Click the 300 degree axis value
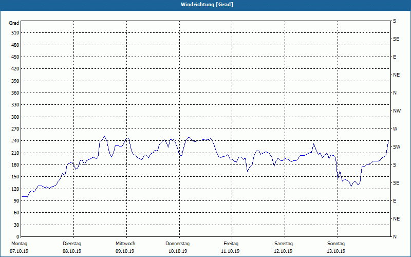 (x=15, y=117)
